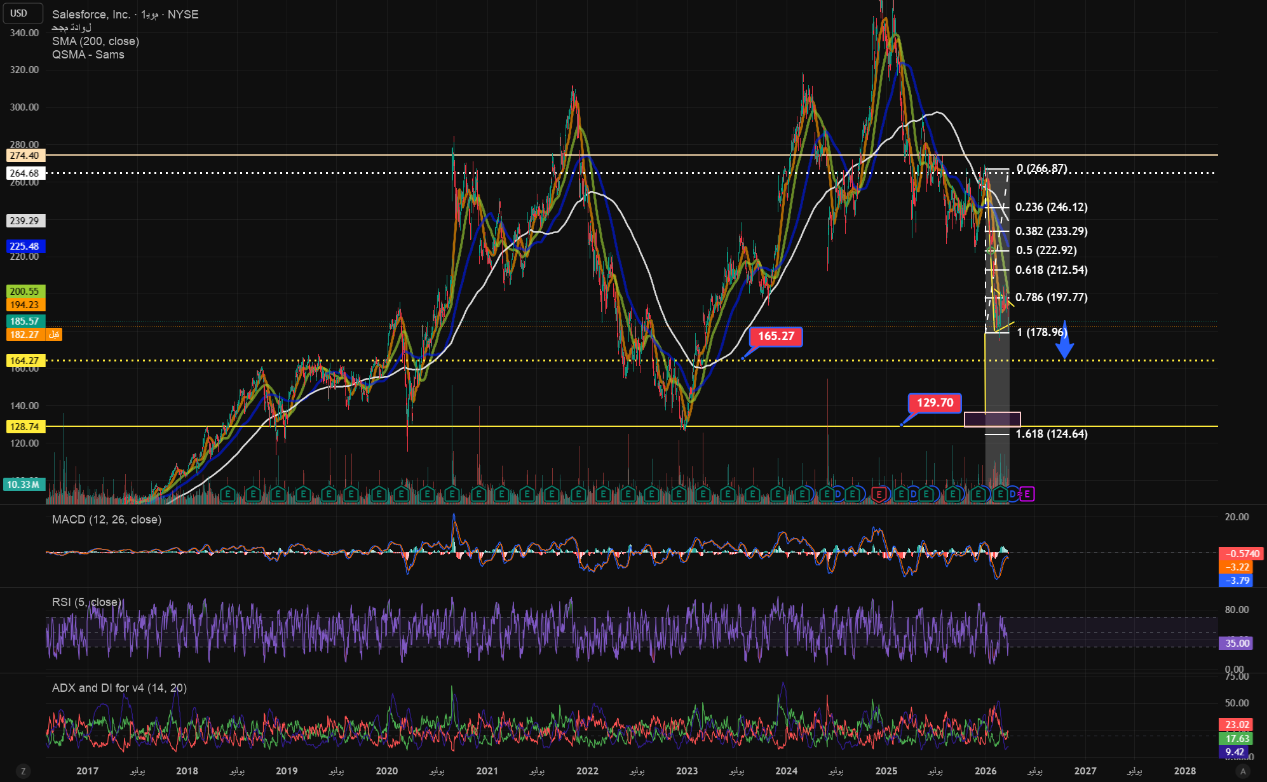This screenshot has width=1267, height=782.
Task: Open the MACD (12, 26, close) legend options
Action: pos(106,520)
